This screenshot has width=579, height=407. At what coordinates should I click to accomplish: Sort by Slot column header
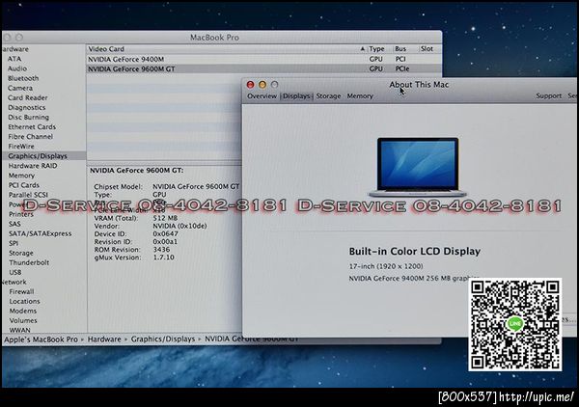coord(427,49)
